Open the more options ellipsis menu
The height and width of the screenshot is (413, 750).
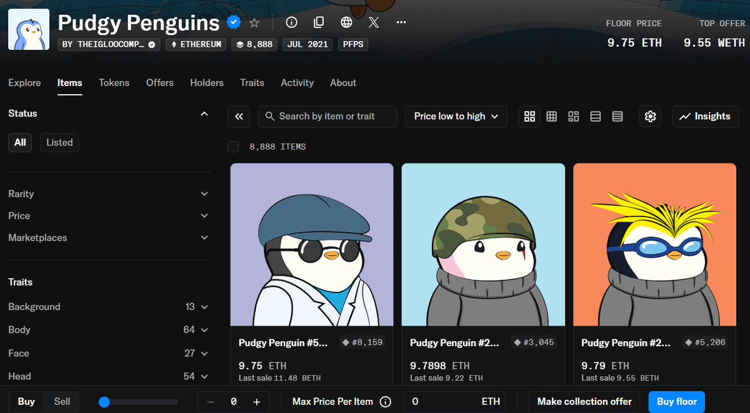point(401,22)
